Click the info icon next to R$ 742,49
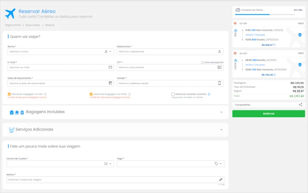This screenshot has height=193, width=308. coord(275,75)
